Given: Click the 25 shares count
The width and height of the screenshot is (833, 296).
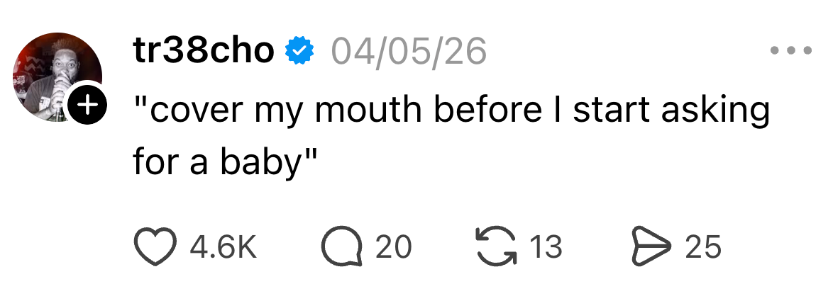Looking at the screenshot, I should [x=702, y=247].
